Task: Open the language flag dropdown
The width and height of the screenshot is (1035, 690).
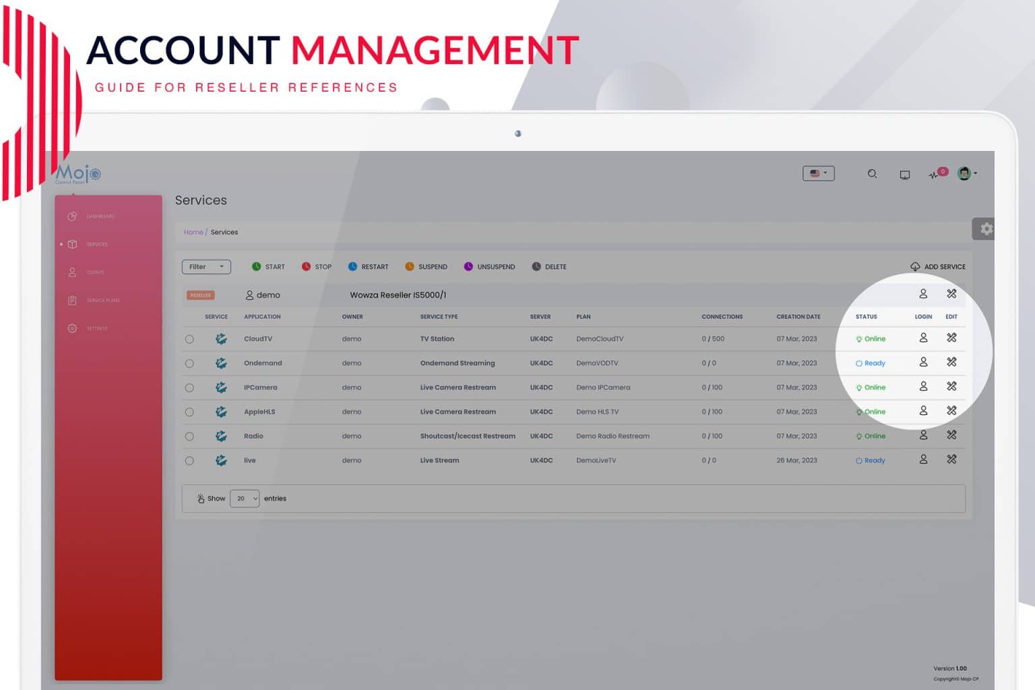Action: coord(819,173)
